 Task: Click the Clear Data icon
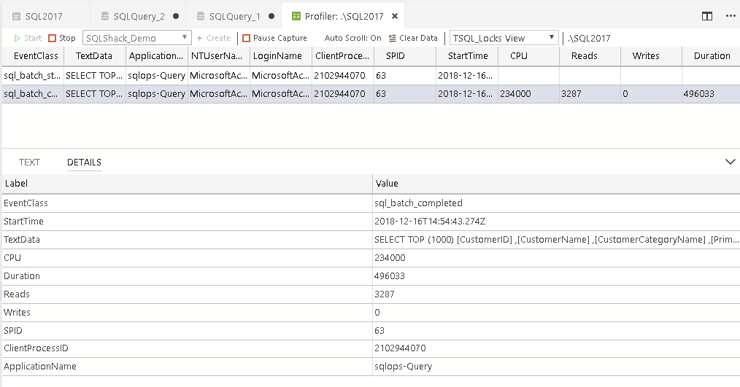pos(393,38)
